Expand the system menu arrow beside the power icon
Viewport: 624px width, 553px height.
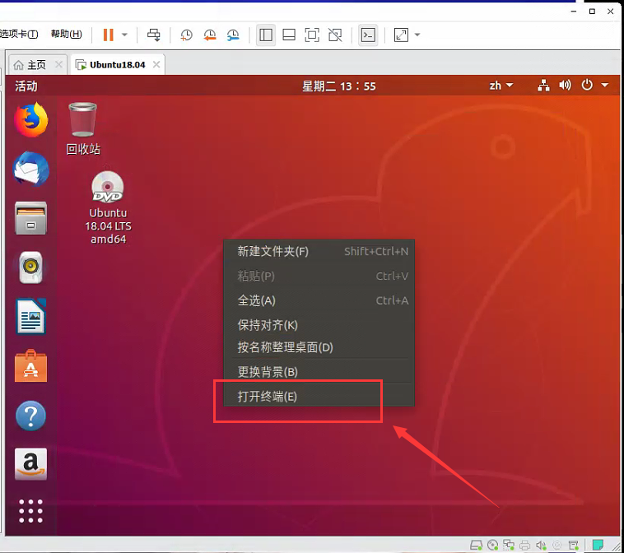coord(605,85)
